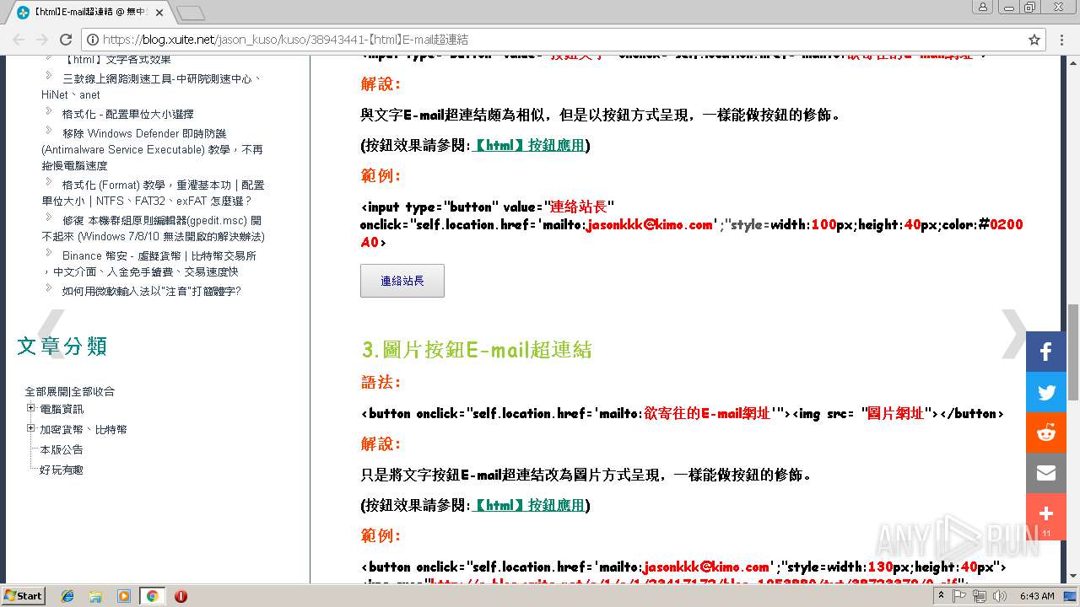
Task: Open 移除 Windows Defender 即時防護 article
Action: (x=152, y=149)
